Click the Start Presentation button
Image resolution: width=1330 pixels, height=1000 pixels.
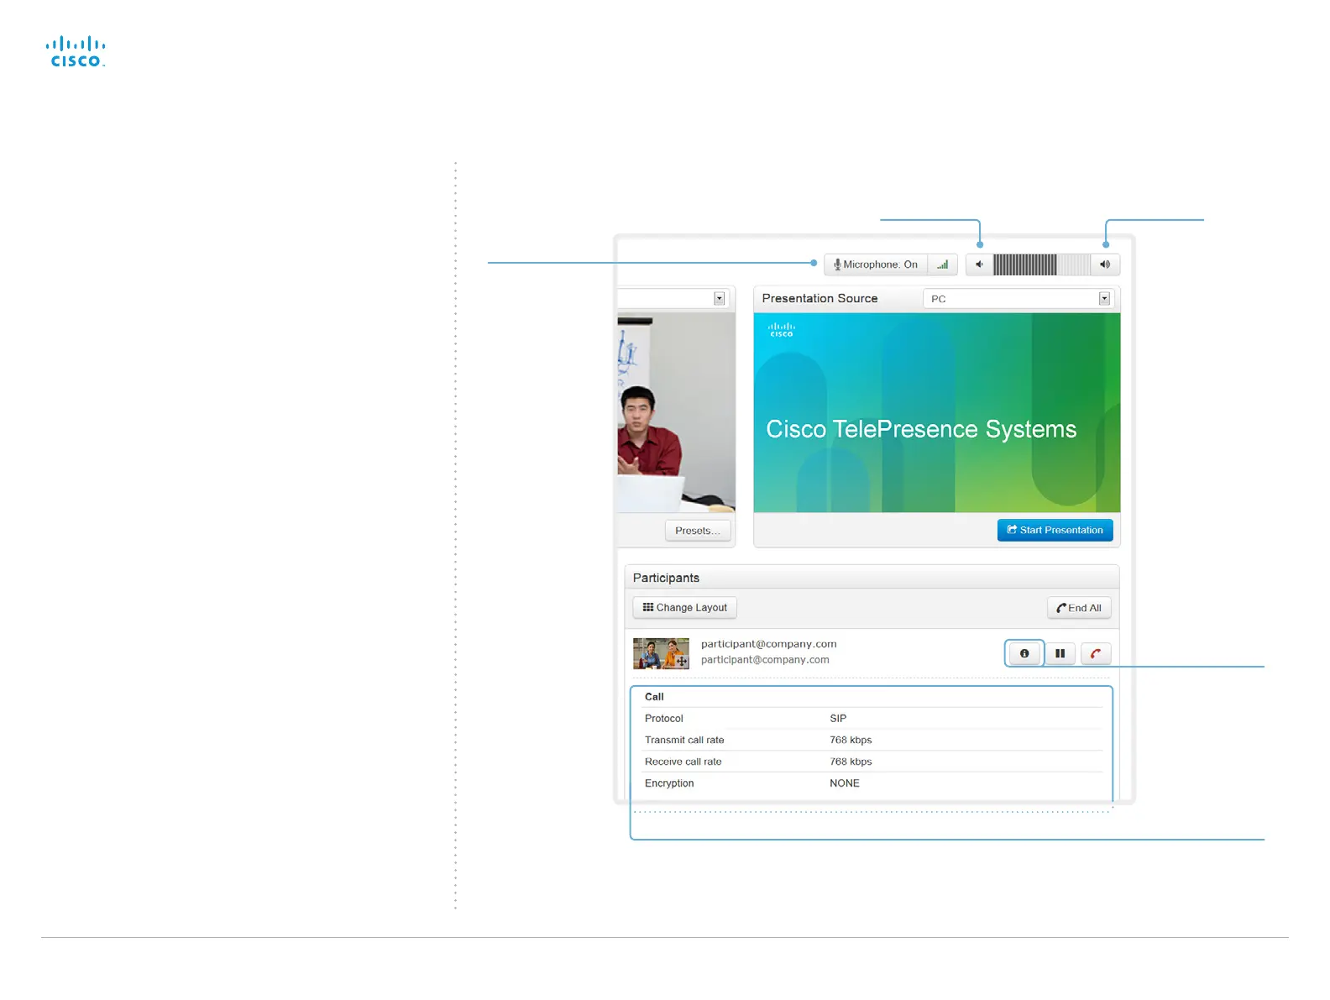(1055, 530)
